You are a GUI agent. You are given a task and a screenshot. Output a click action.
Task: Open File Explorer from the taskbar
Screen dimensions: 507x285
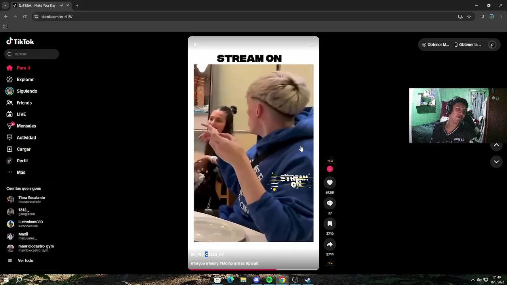243,280
